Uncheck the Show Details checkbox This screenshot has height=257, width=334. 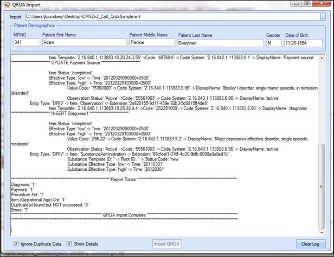click(x=69, y=244)
